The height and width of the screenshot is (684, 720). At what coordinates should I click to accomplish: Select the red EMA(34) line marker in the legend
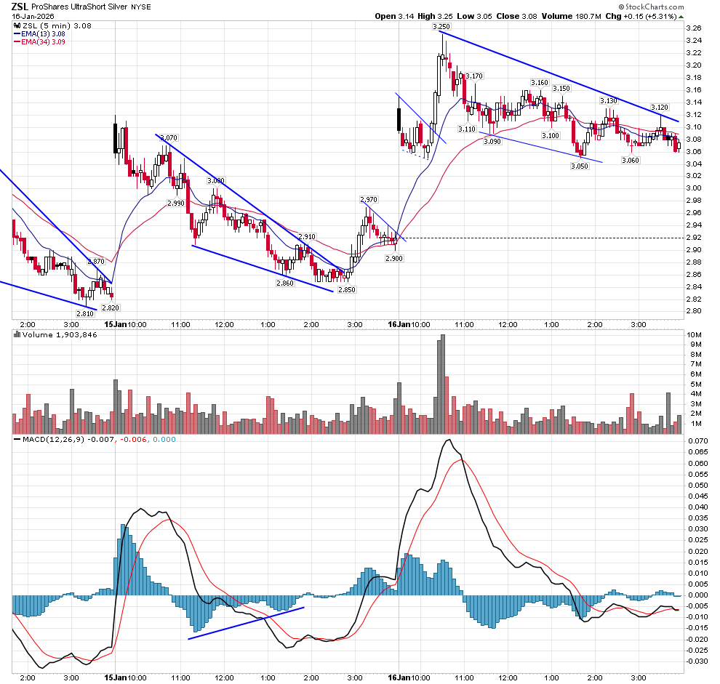(x=18, y=41)
